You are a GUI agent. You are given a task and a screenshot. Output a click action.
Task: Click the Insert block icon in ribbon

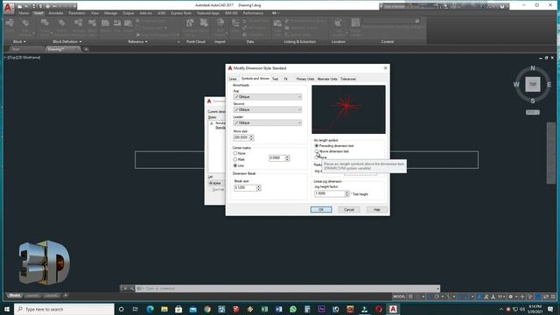pos(10,24)
